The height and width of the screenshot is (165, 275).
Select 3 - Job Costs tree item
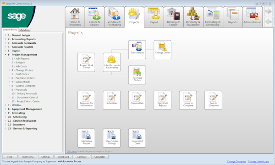pos(19,66)
